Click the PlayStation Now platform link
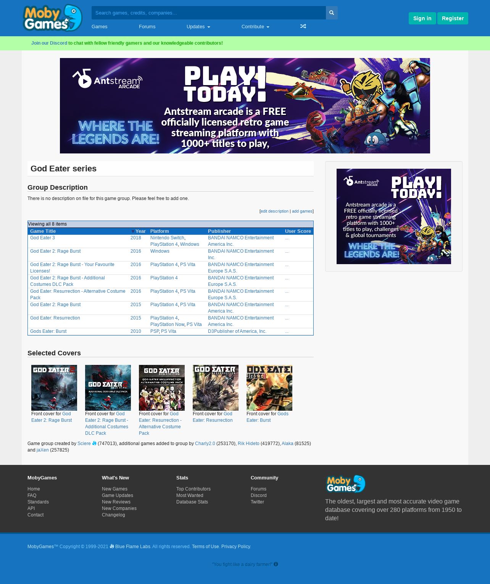The height and width of the screenshot is (584, 490). pyautogui.click(x=167, y=324)
